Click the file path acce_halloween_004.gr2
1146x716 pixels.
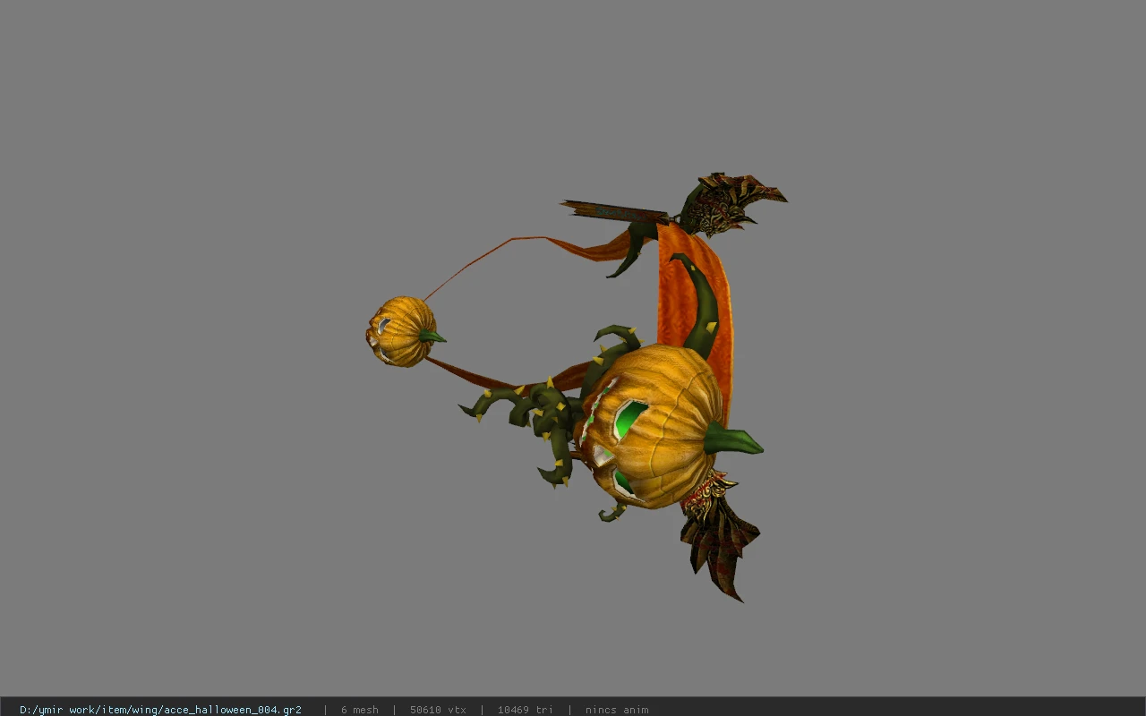click(x=160, y=710)
